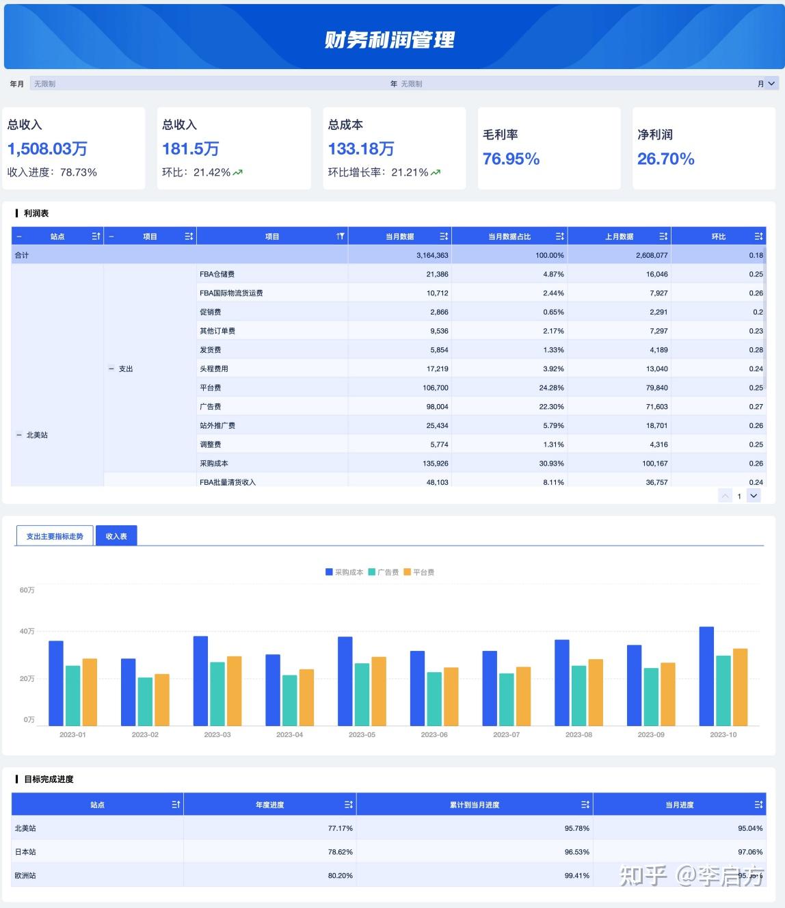785x908 pixels.
Task: Sort by 上月数据 column icon
Action: click(x=663, y=236)
